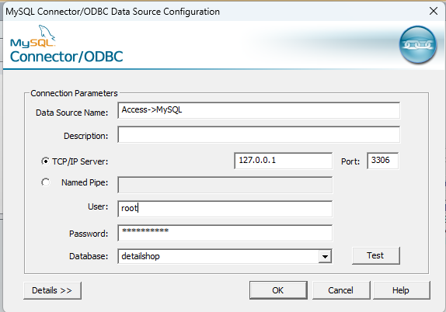446x312 pixels.
Task: Click the Port field showing 3306
Action: [383, 161]
